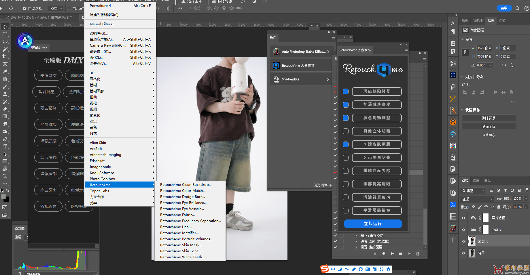Play the selected action in Actions panel

point(392,253)
